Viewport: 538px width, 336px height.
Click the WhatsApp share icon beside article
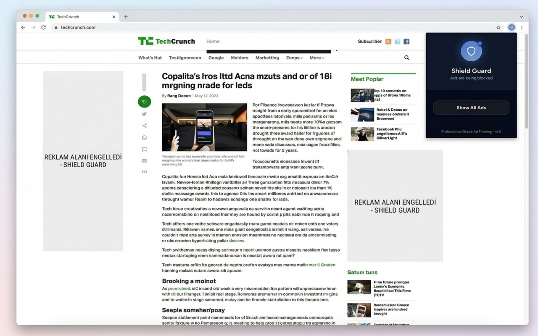coord(144,137)
